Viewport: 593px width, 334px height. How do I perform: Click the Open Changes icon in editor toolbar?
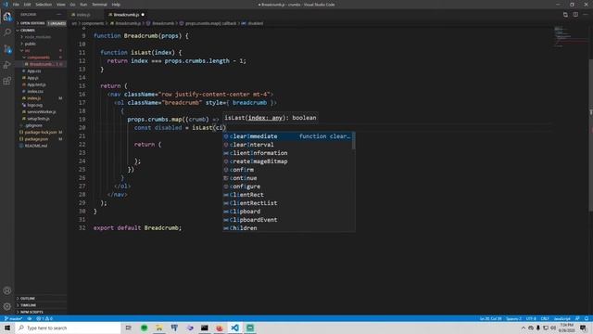coord(565,15)
